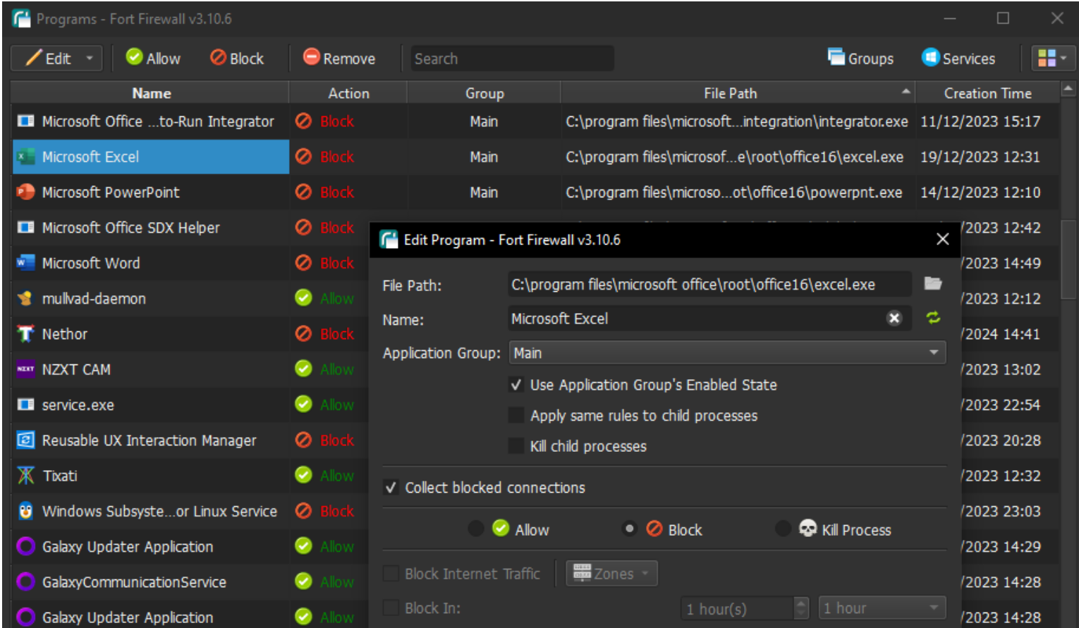The image size is (1079, 628).
Task: Clear the Name field with X icon
Action: 894,319
